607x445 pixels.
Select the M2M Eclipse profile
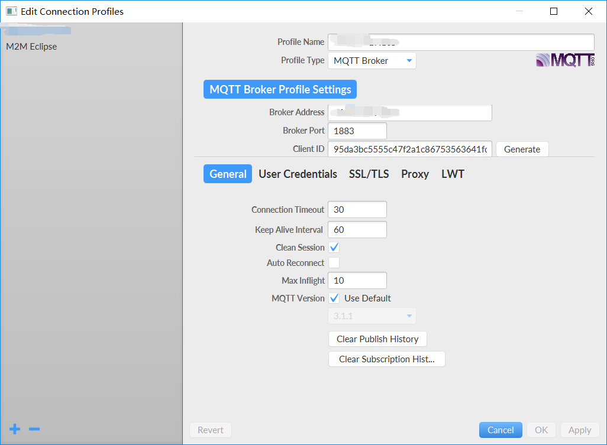(x=31, y=46)
